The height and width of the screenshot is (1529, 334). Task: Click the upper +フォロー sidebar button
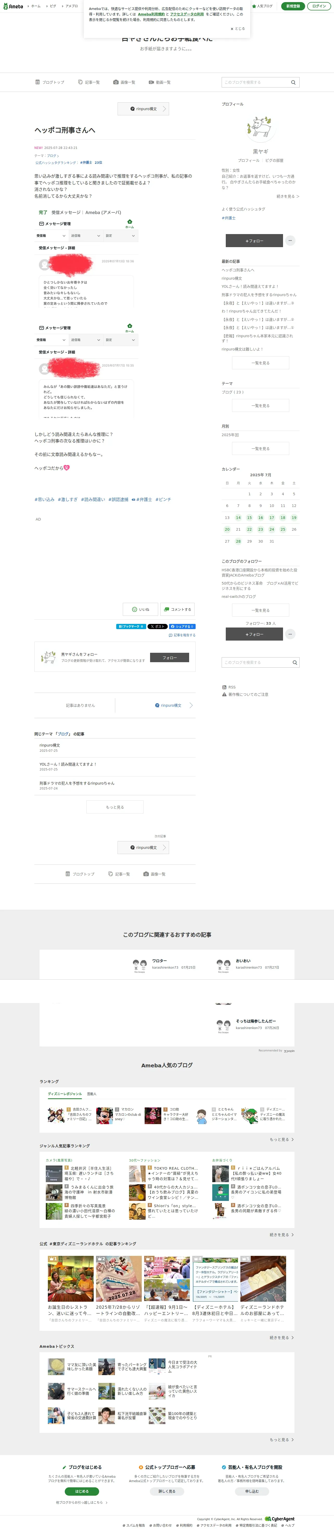click(254, 241)
